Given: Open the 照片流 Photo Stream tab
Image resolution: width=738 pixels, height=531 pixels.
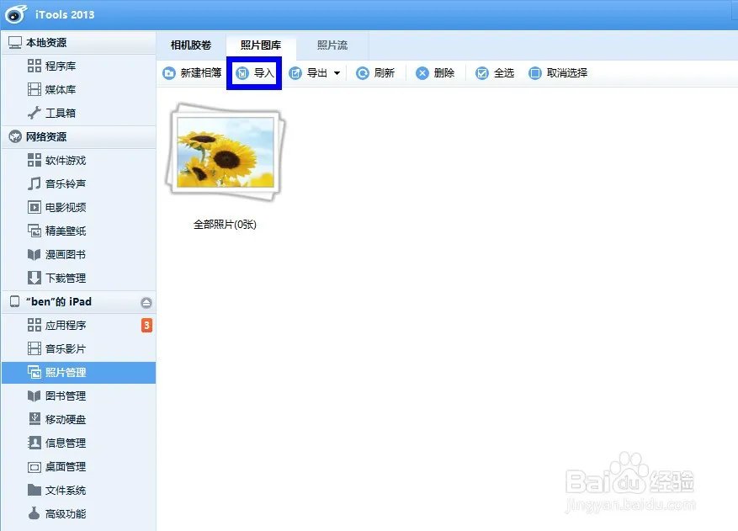Looking at the screenshot, I should pyautogui.click(x=332, y=45).
